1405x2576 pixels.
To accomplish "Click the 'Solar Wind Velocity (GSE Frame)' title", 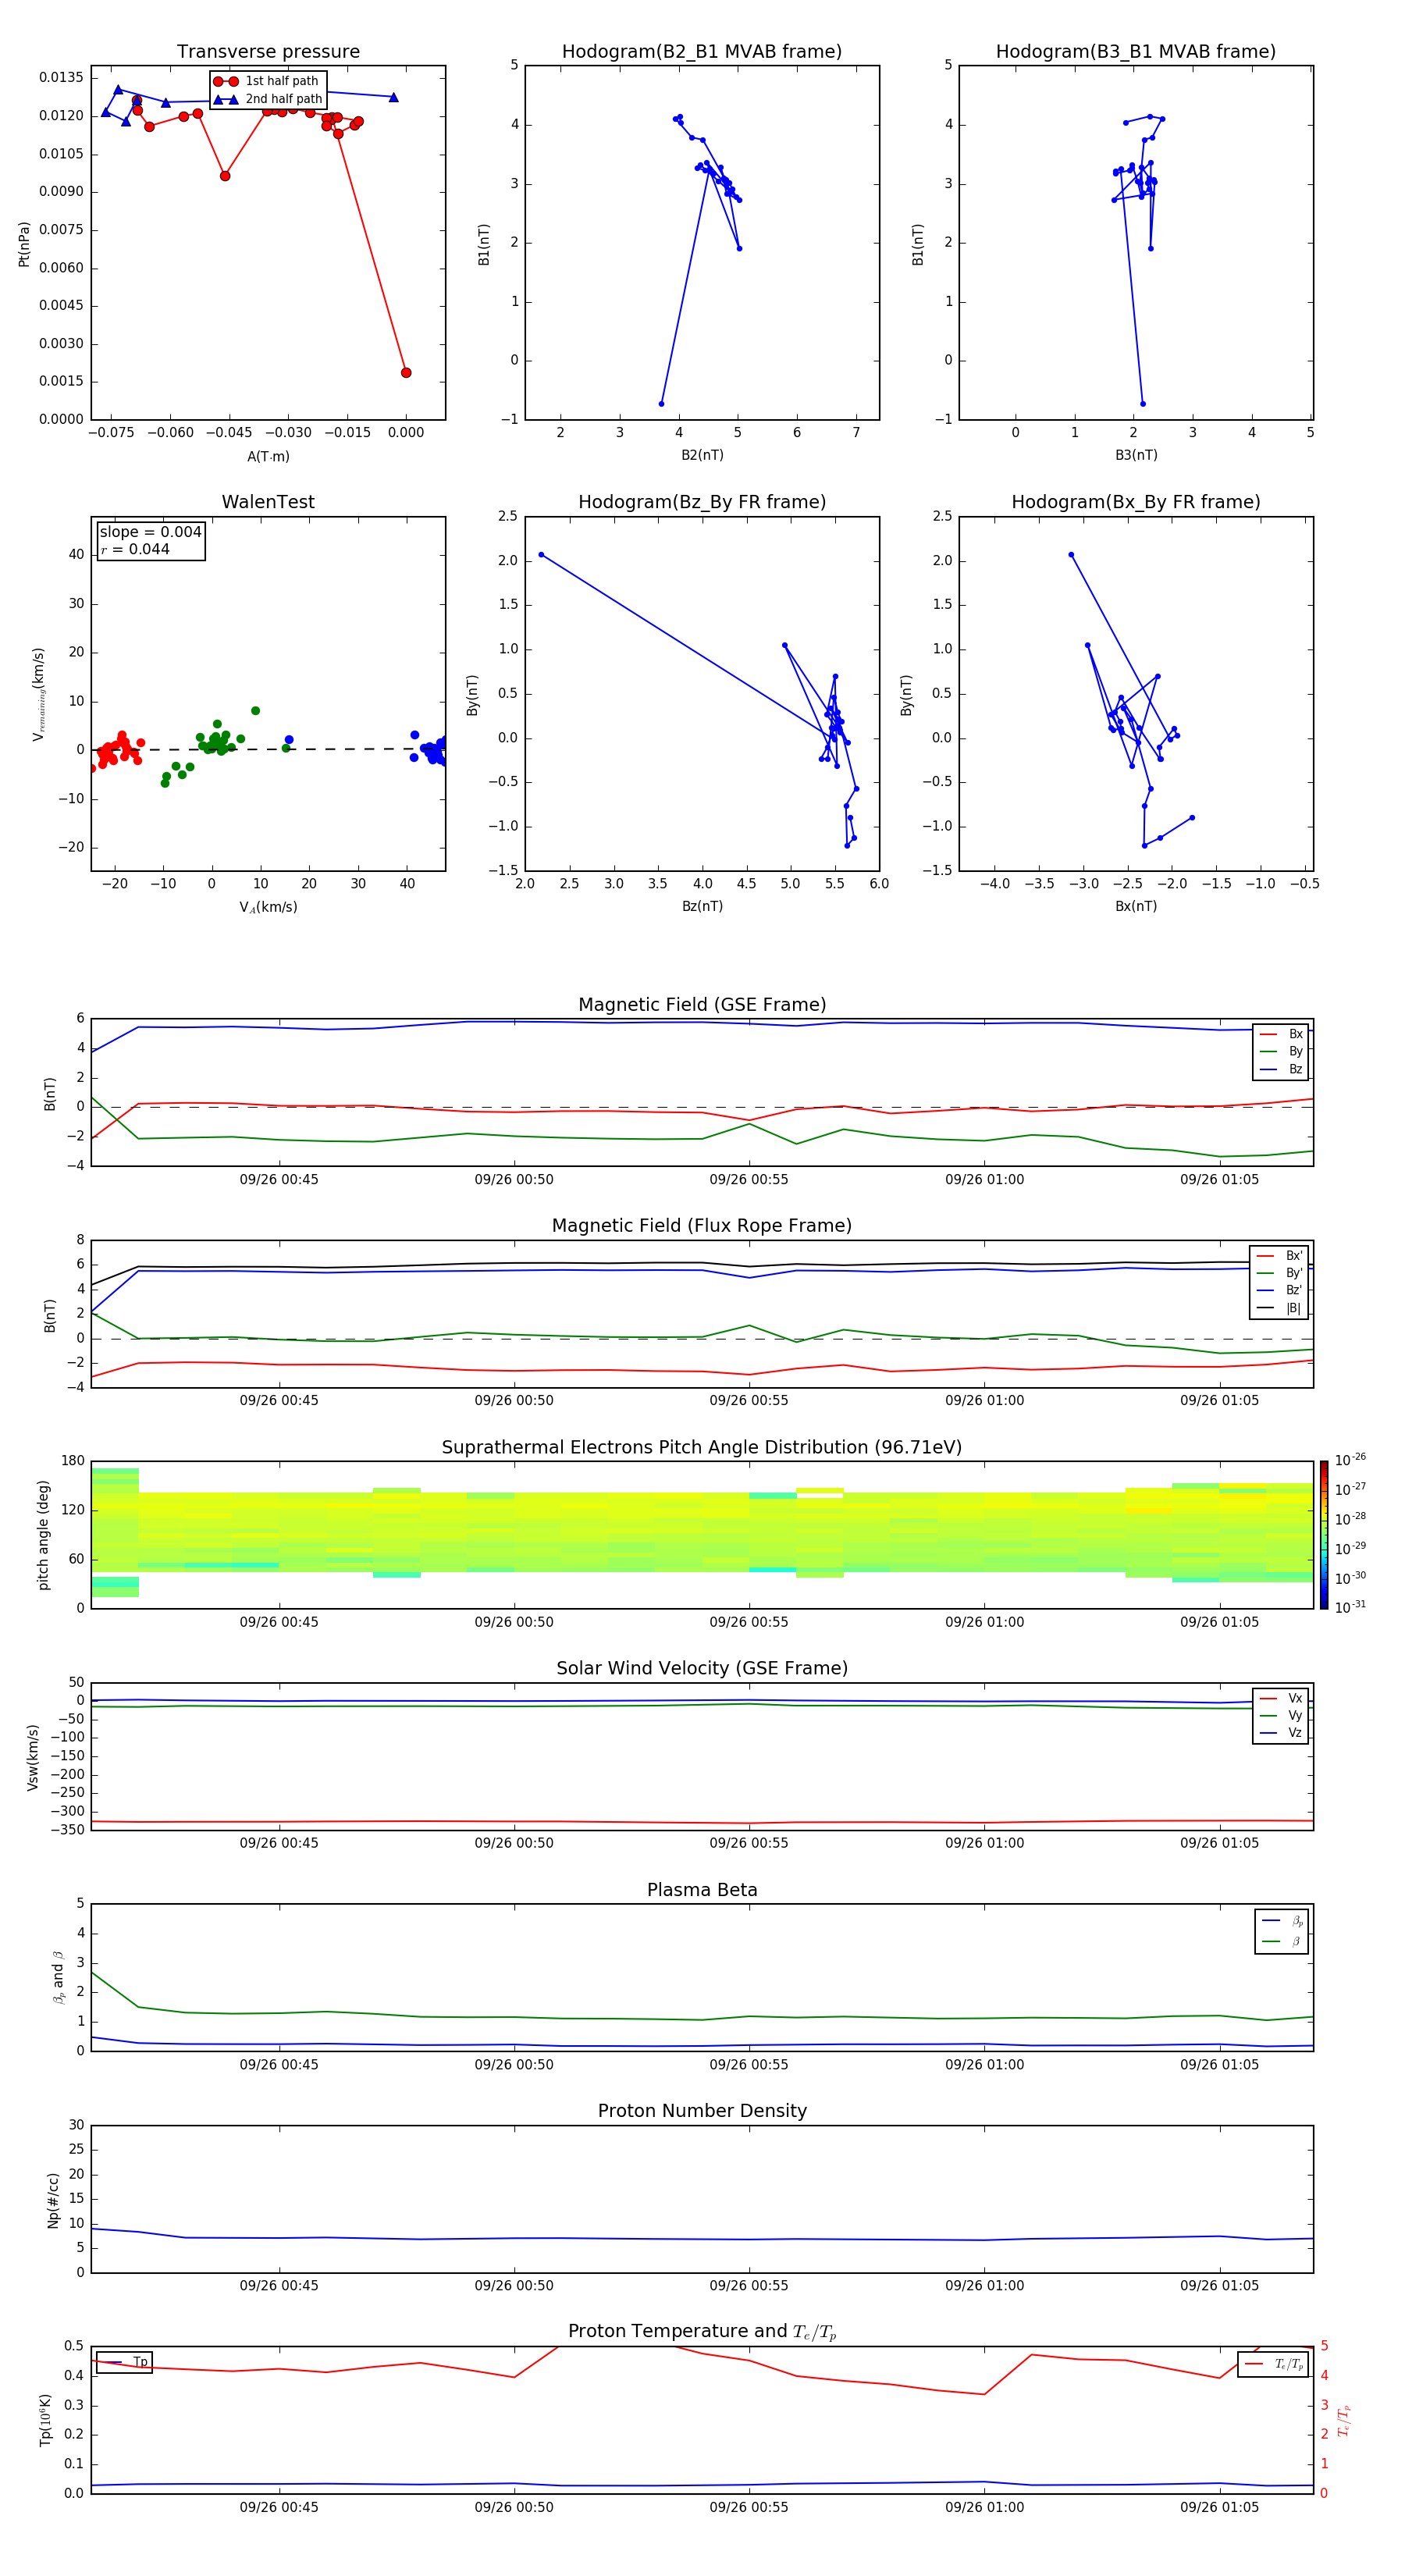I will coord(702,1669).
